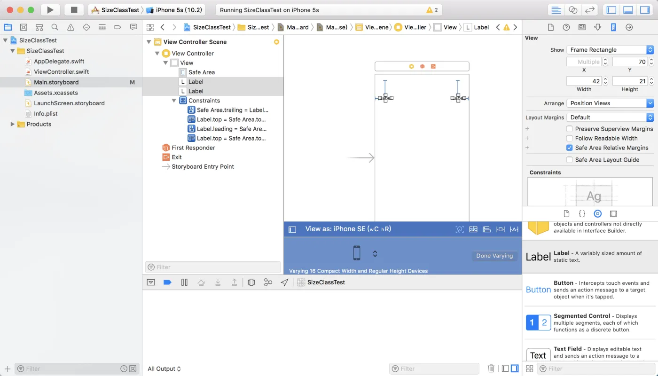
Task: Hide the navigator pane
Action: click(x=611, y=10)
